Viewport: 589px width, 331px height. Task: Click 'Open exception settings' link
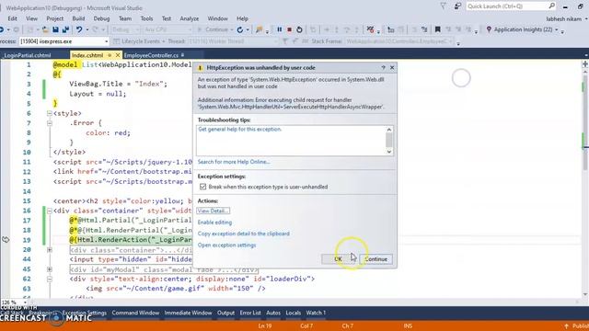coord(226,245)
